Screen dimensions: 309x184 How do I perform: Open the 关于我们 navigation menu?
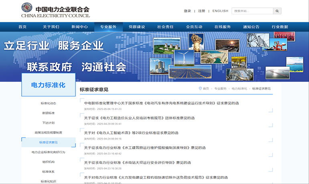(x=51, y=27)
